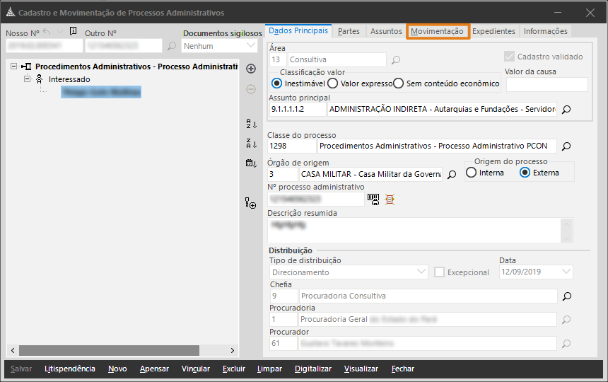Collapse the Interessado tree node
608x382 pixels.
28,79
